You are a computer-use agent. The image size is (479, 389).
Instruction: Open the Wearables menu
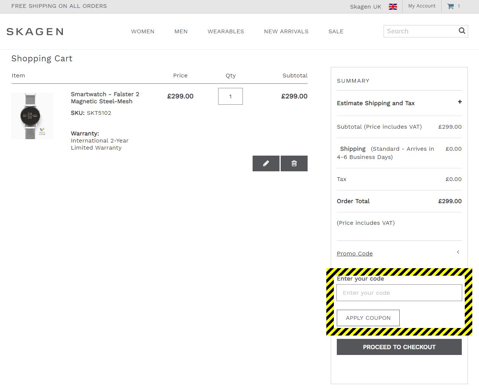click(226, 31)
